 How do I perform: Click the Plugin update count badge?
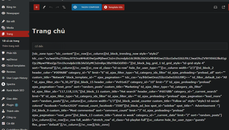click(16, 105)
